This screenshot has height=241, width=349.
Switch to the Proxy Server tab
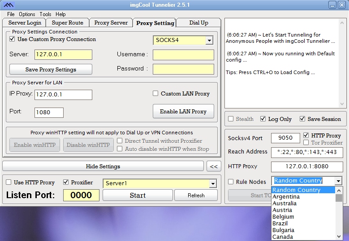[x=111, y=23]
